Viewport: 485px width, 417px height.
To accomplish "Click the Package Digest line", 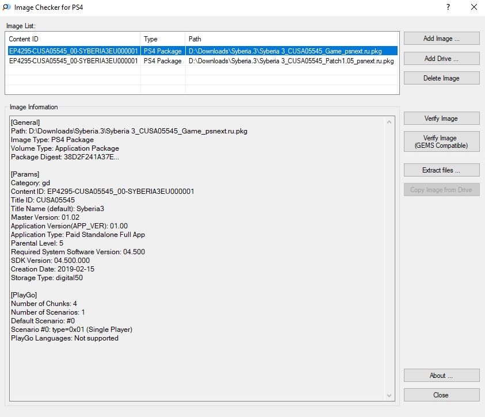I will (x=65, y=157).
